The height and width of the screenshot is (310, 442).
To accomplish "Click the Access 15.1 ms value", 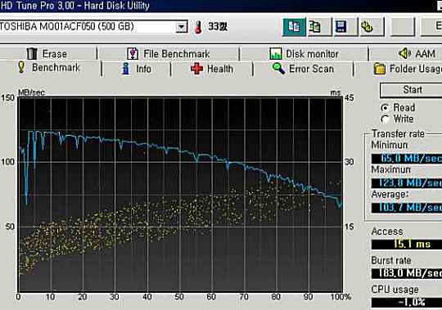I will (x=407, y=244).
